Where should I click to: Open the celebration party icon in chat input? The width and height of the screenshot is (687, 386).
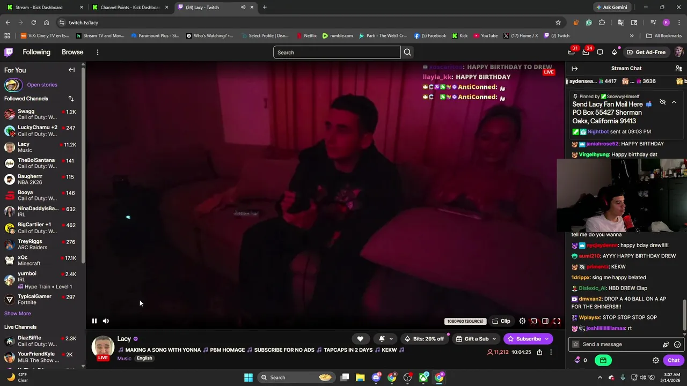tap(666, 345)
